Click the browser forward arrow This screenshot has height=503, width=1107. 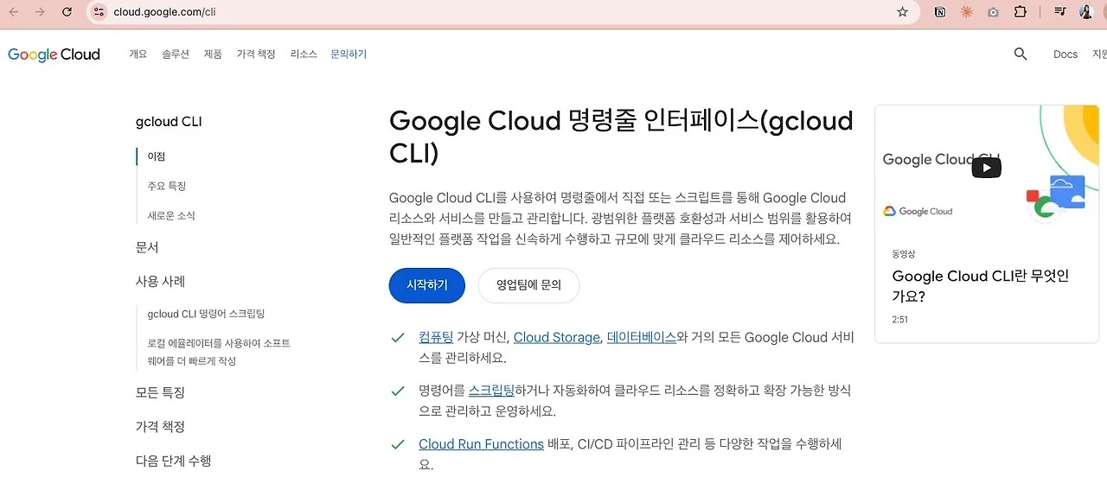pos(40,12)
